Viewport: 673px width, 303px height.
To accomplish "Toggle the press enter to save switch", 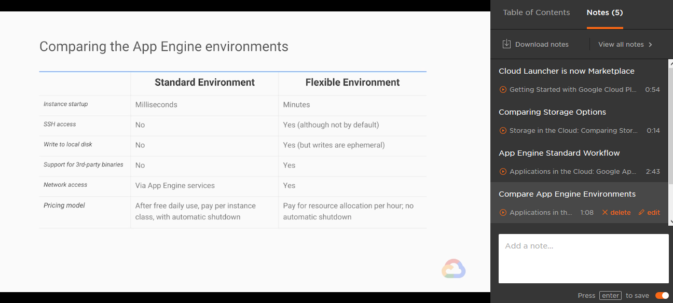I will tap(662, 296).
